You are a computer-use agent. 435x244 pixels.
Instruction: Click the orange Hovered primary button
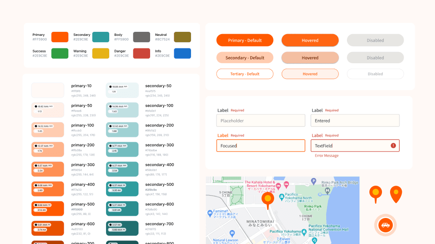point(310,40)
